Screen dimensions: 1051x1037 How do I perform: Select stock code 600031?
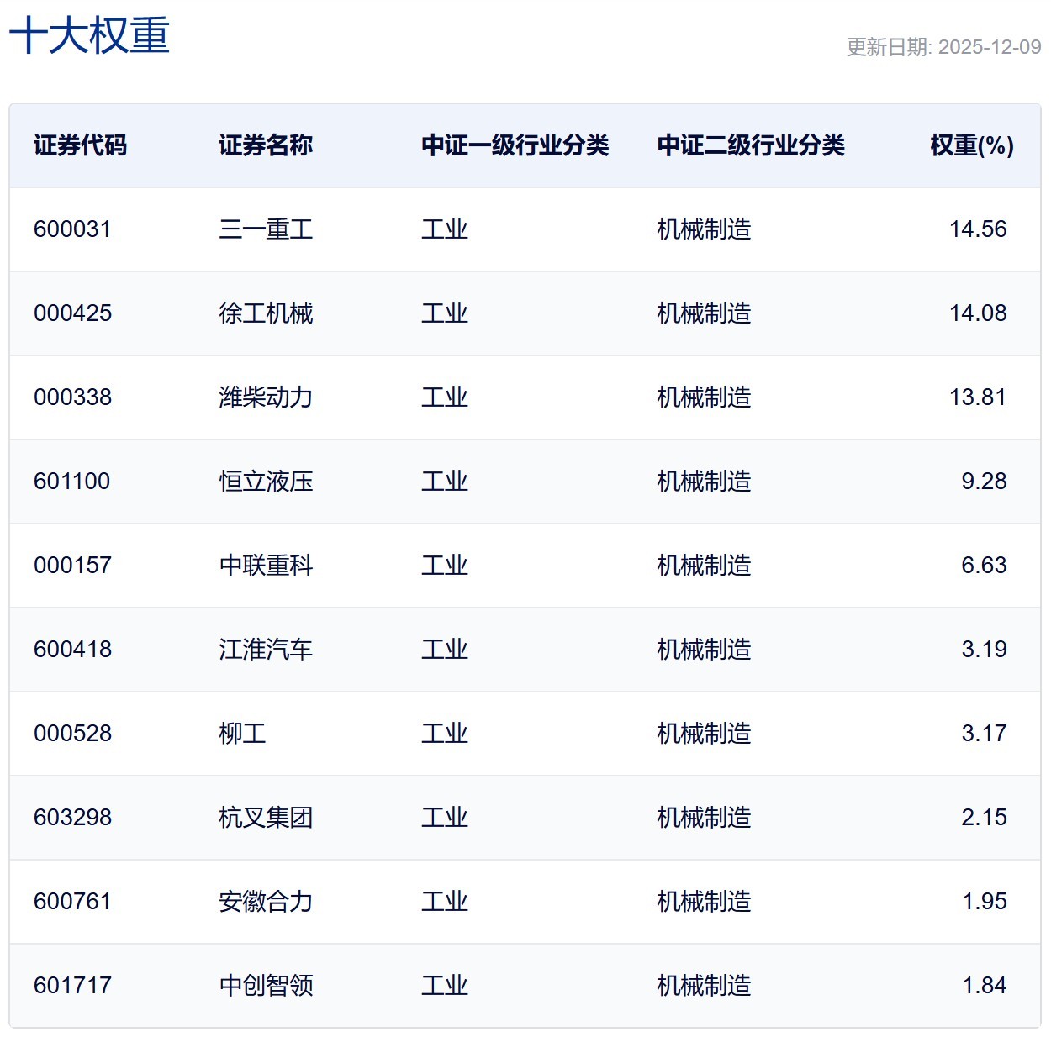click(x=72, y=229)
